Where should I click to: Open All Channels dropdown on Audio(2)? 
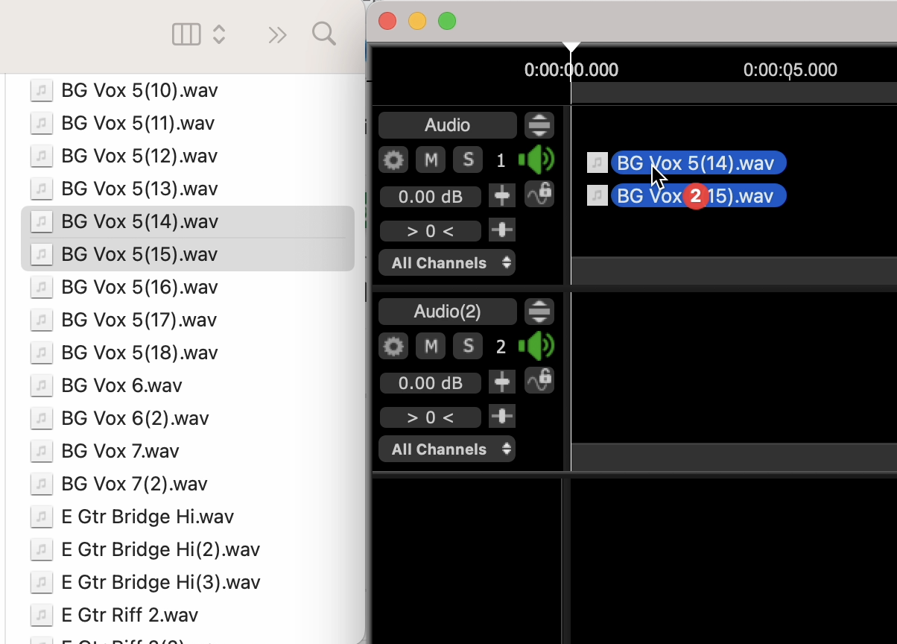coord(447,449)
